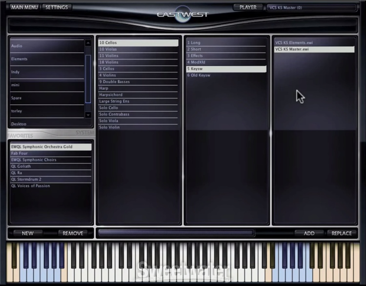Select the QL Ra library
Screen dimensions: 366x286
(51, 173)
